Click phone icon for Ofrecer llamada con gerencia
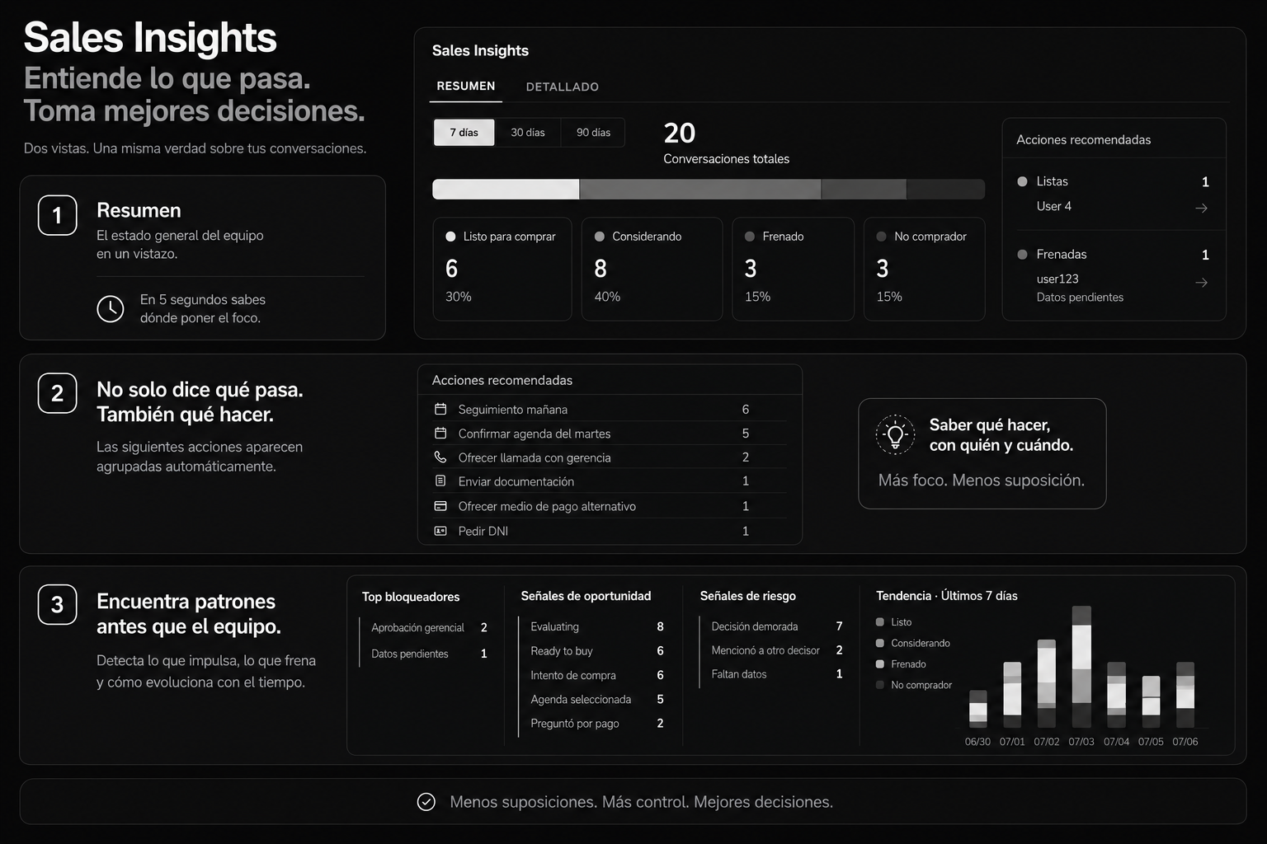This screenshot has width=1267, height=844. [440, 457]
